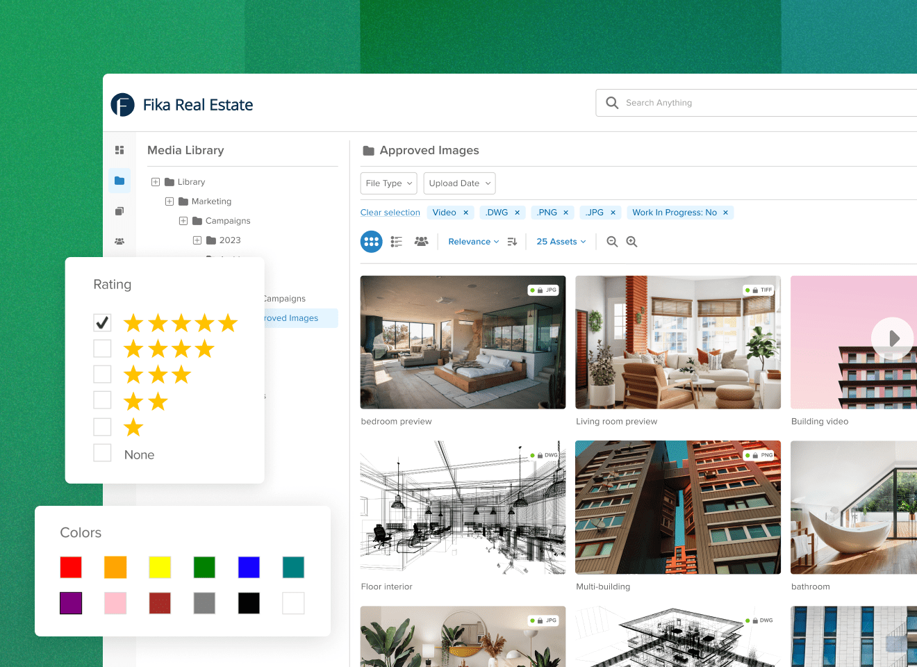Select the gray color swatch
Screen dimensions: 917x667
coord(204,603)
